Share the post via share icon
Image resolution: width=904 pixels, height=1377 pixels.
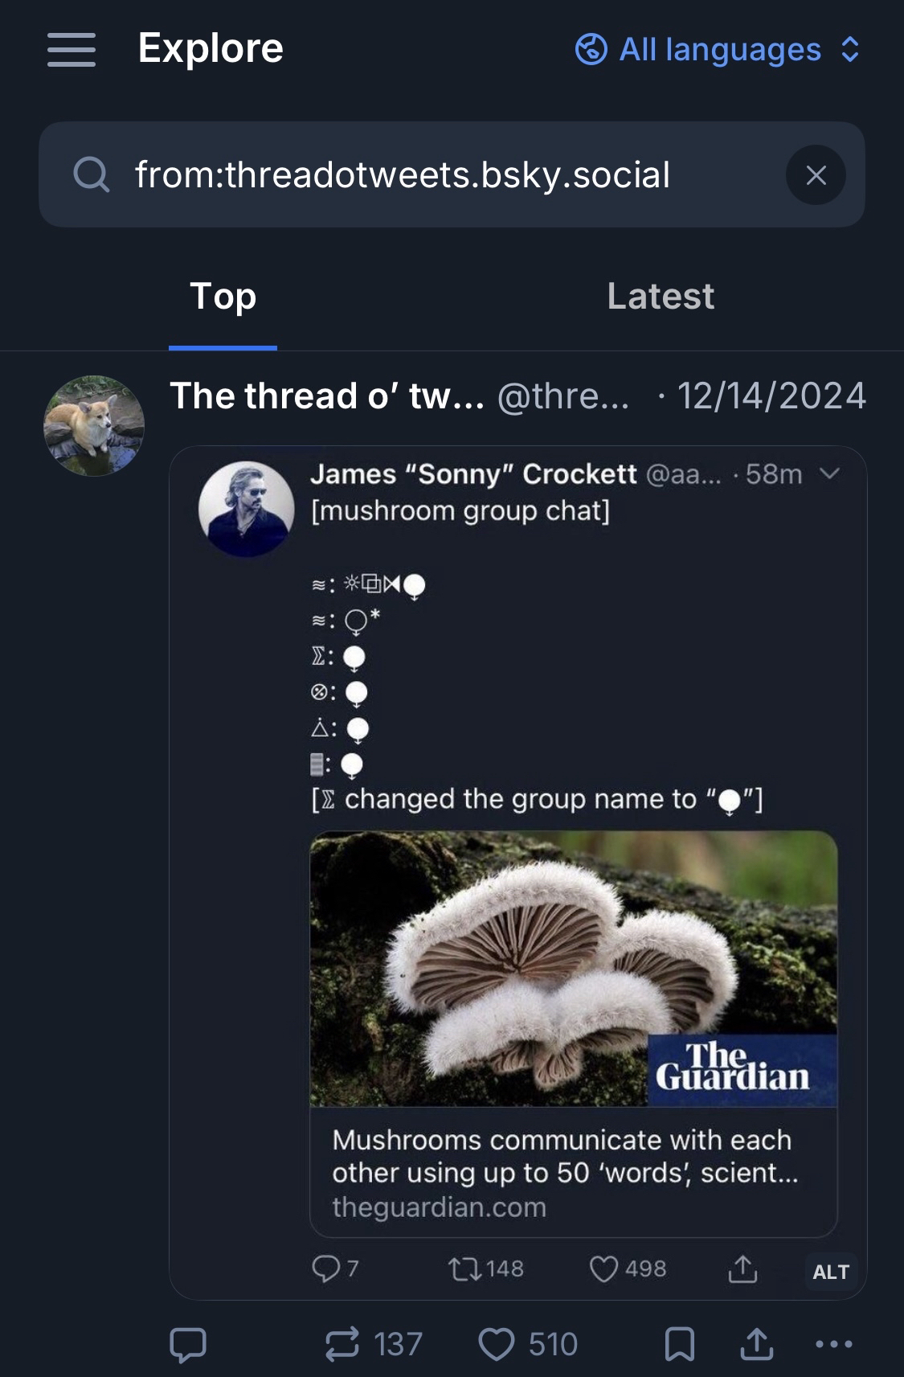point(756,1344)
